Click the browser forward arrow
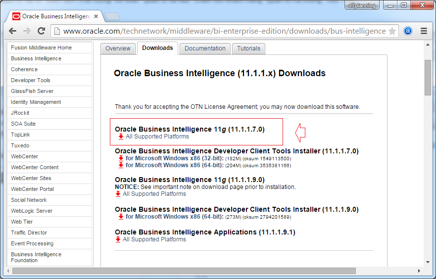 coord(27,31)
